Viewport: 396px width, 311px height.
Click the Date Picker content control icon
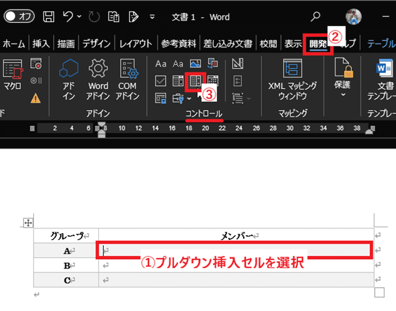[213, 81]
